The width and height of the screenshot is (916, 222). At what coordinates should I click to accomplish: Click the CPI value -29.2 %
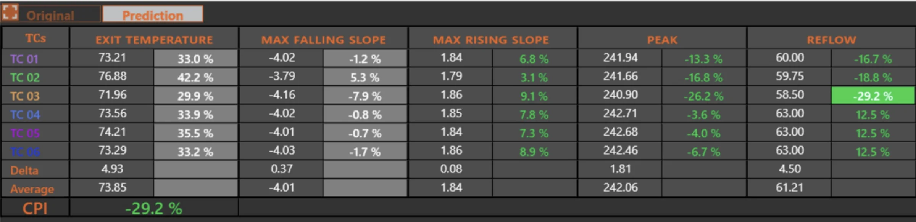click(154, 208)
